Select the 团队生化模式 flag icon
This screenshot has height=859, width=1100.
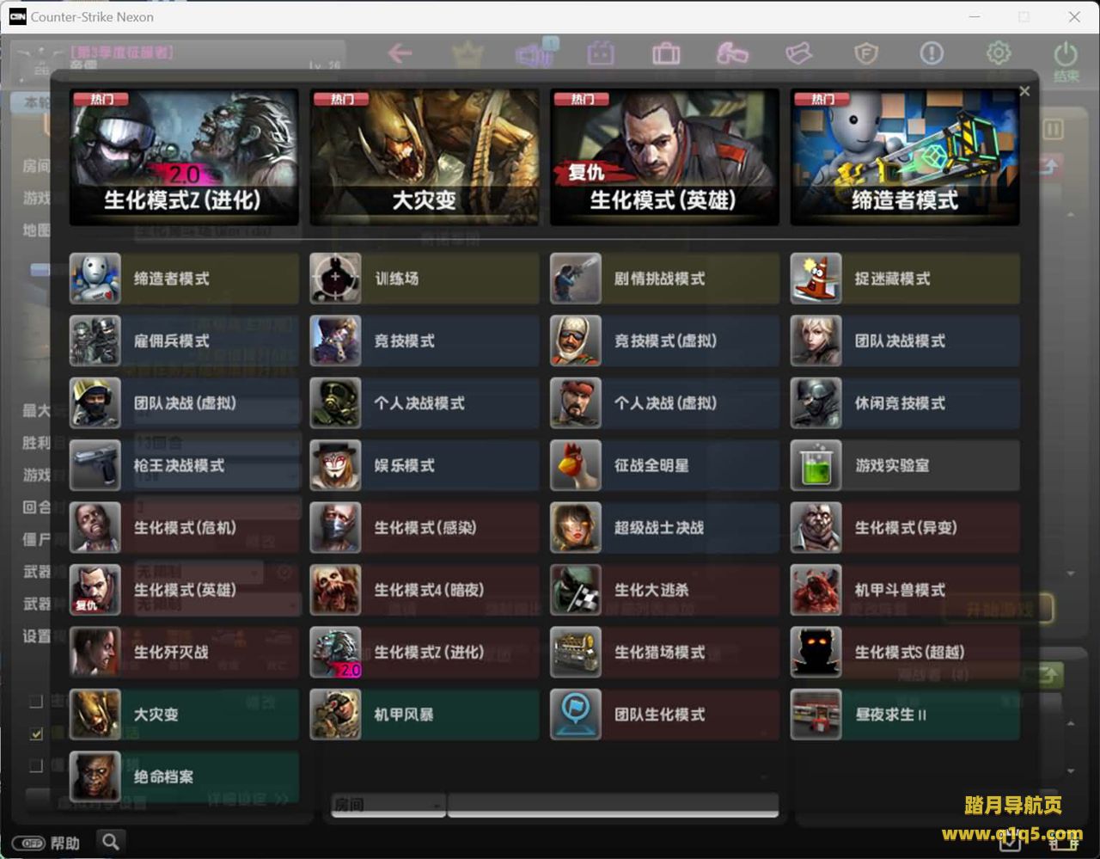(x=575, y=715)
